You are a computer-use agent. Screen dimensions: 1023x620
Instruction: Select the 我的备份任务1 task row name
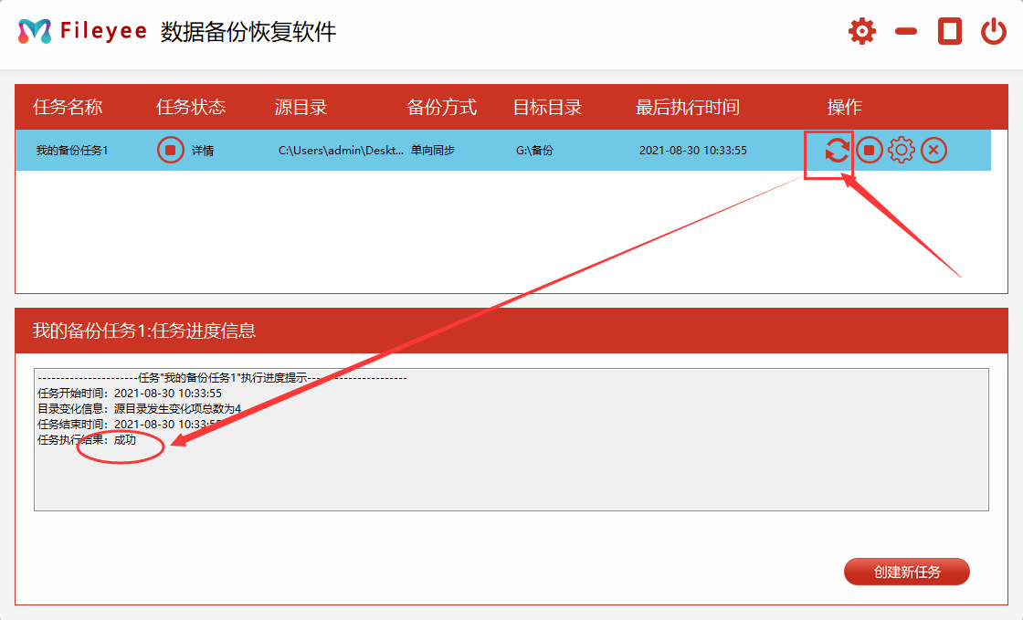click(x=72, y=151)
